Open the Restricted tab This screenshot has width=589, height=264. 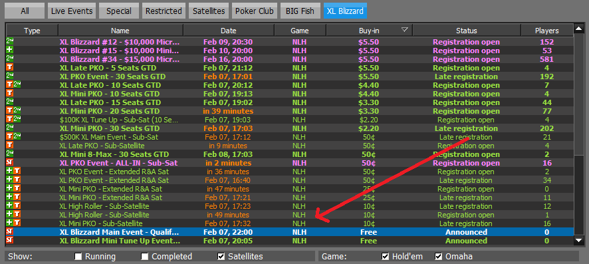[x=164, y=11]
